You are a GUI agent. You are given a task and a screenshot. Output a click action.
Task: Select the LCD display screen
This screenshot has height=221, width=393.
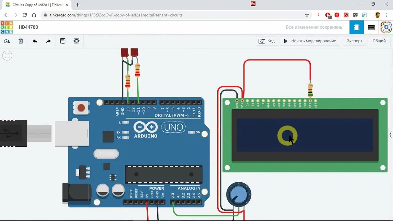(x=305, y=135)
